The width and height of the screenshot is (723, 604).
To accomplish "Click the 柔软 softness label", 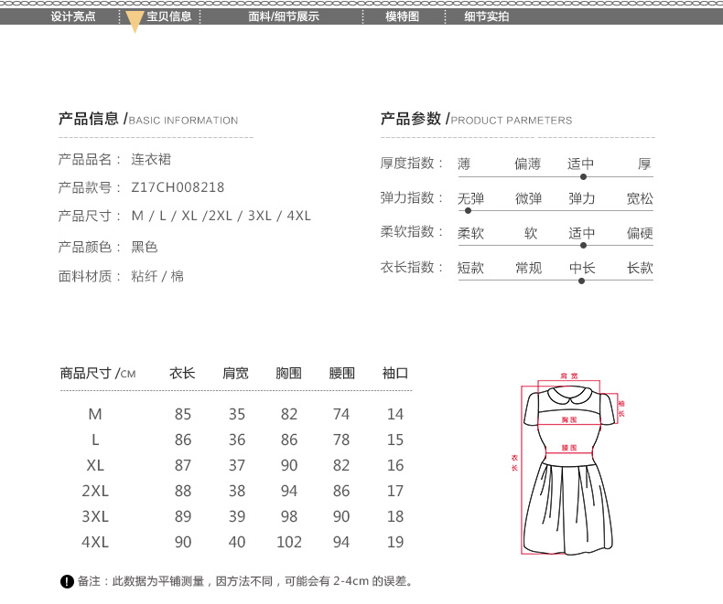I will [x=470, y=233].
